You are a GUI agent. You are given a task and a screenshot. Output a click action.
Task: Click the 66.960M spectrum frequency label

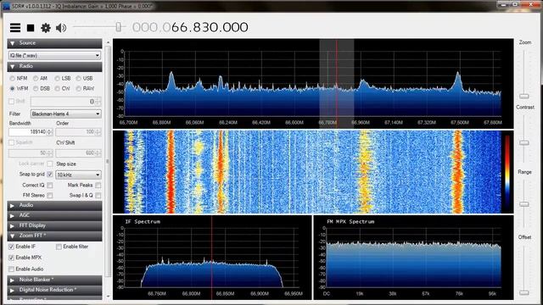coord(361,122)
